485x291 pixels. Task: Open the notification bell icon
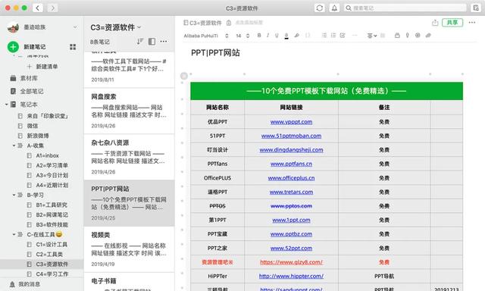[334, 8]
